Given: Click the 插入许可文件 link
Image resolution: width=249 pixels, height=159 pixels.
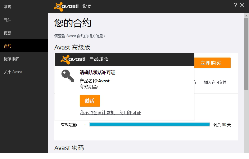Looking at the screenshot, I should (x=215, y=82).
